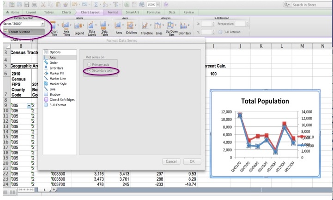Select the Secondary axis radio button
The width and height of the screenshot is (333, 200).
pos(89,70)
